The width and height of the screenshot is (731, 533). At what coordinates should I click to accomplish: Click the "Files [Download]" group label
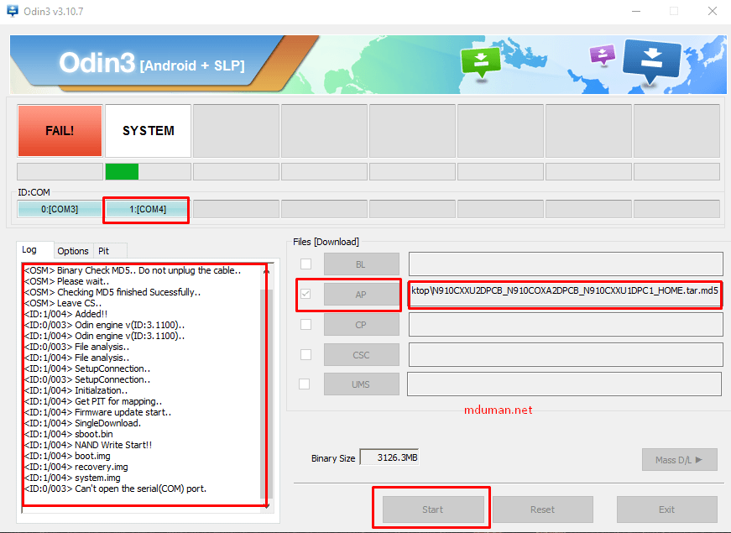coord(326,242)
